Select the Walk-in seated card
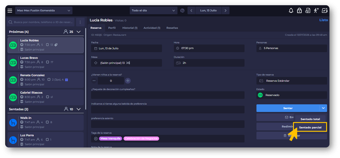The width and height of the screenshot is (340, 158). click(x=46, y=123)
